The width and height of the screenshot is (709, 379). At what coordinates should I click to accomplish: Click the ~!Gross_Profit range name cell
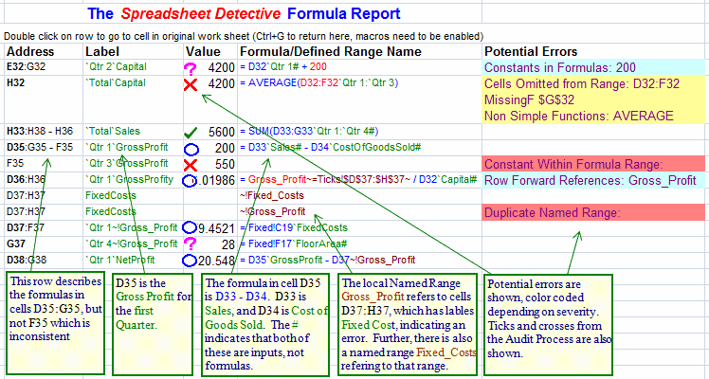tap(273, 211)
